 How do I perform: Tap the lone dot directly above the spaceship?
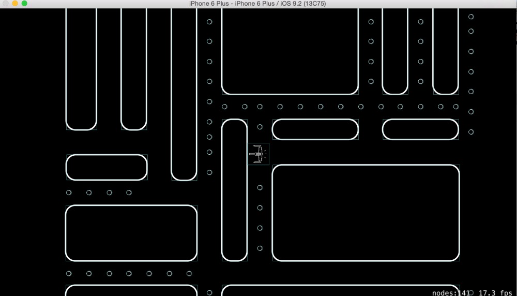tap(260, 127)
